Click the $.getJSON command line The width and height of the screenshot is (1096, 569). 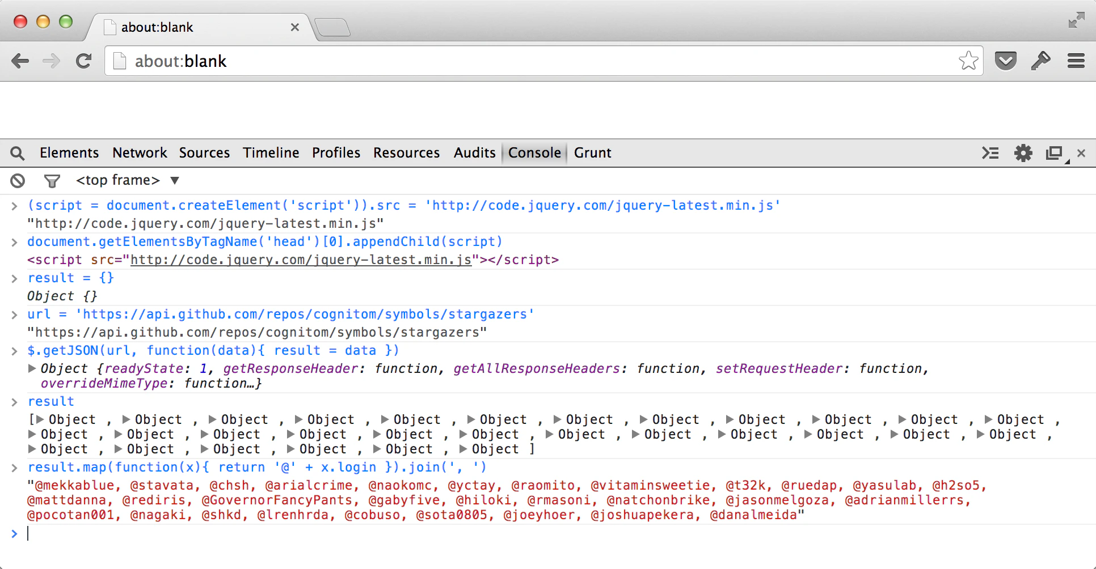pyautogui.click(x=213, y=350)
